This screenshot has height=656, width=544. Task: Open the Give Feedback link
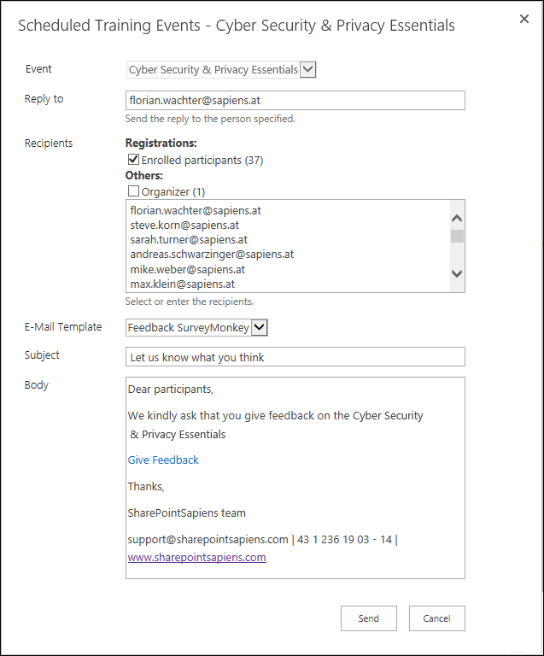pyautogui.click(x=163, y=460)
